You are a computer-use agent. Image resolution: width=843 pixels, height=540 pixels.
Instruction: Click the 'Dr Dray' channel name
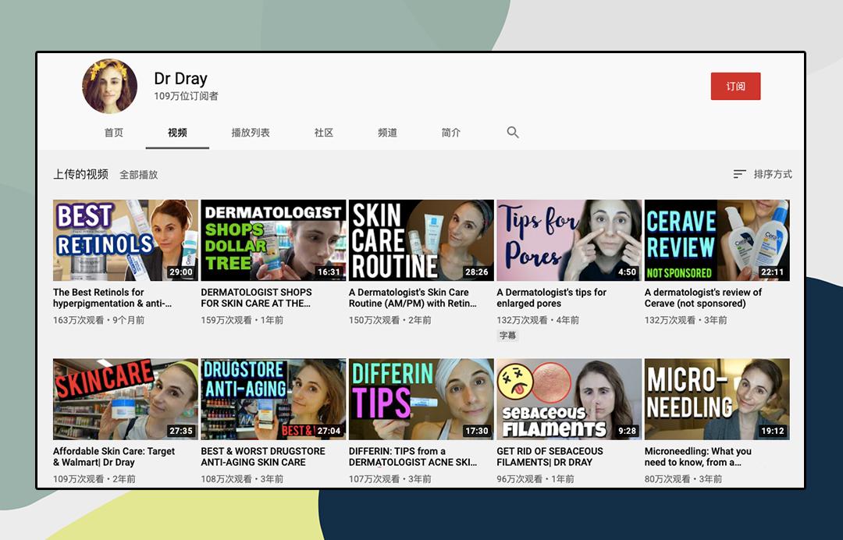180,79
